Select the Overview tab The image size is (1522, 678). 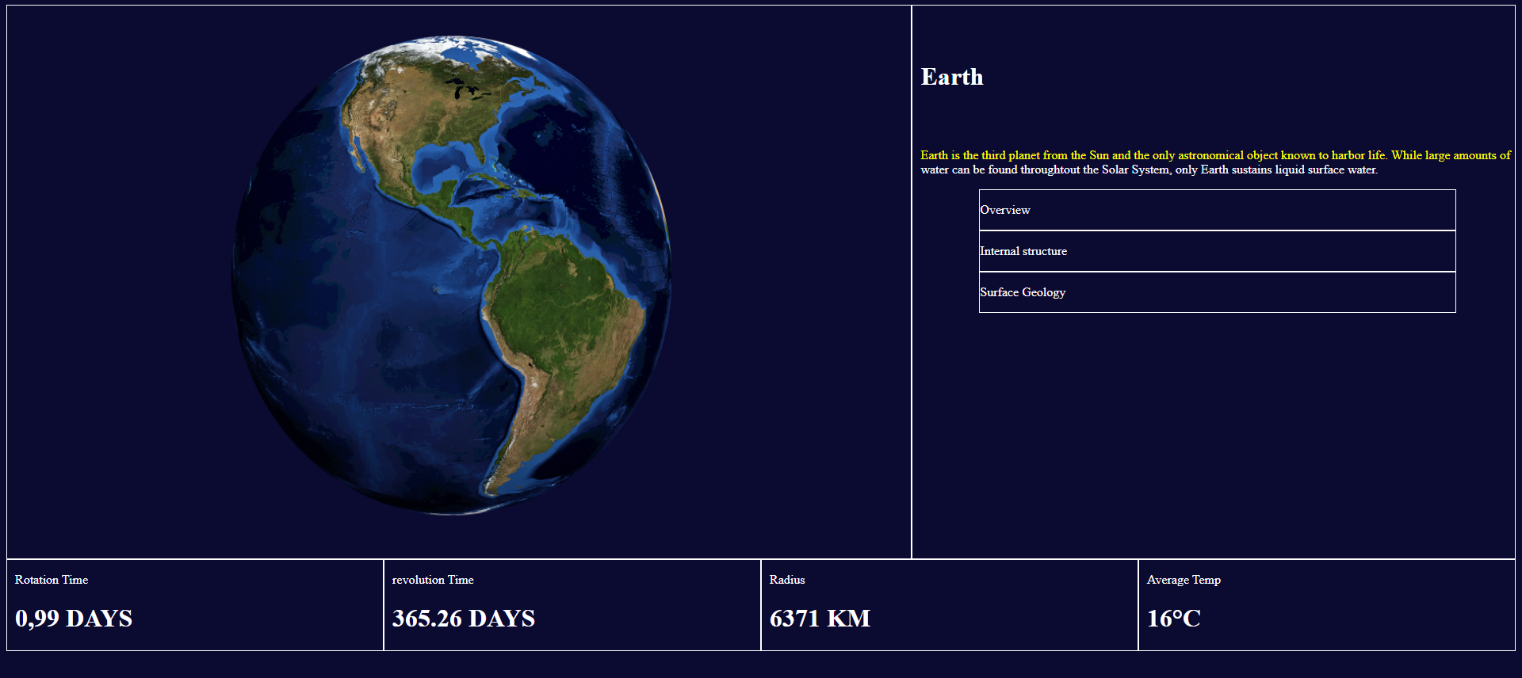[x=1217, y=210]
